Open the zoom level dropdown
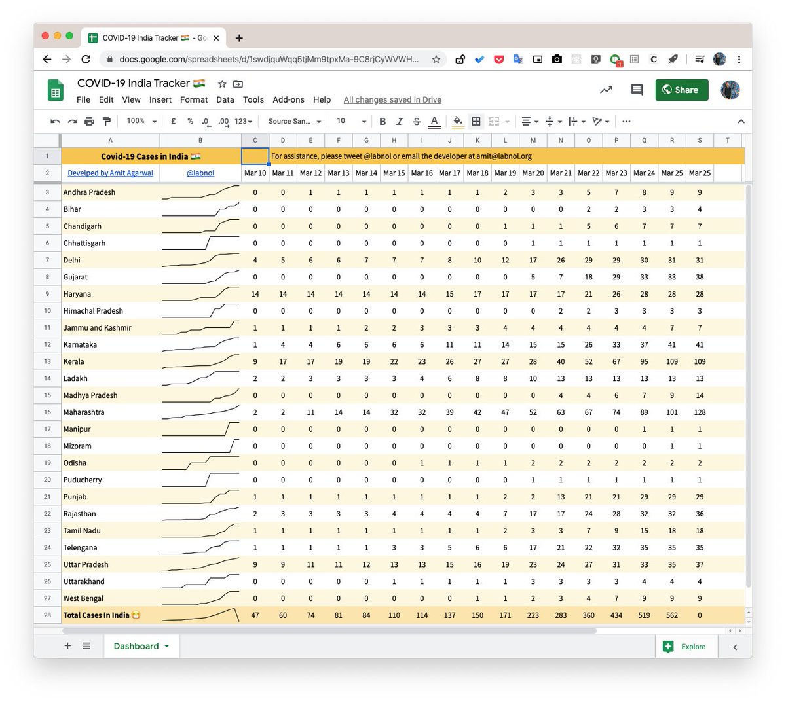The width and height of the screenshot is (786, 703). tap(141, 121)
